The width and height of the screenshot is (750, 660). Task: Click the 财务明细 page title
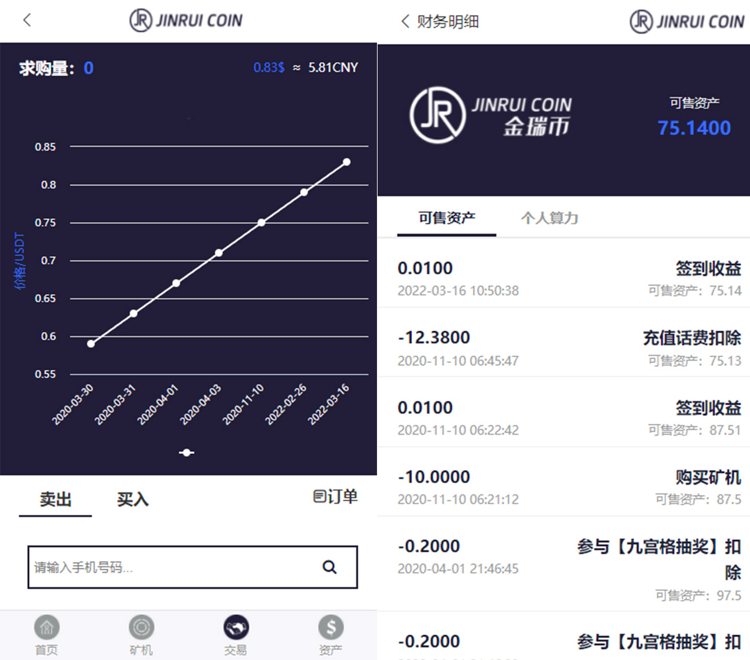448,22
